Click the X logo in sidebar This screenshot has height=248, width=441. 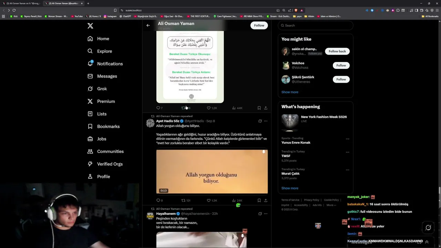click(x=90, y=26)
